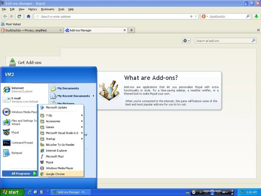Launch Google Chrome from All Programs
The width and height of the screenshot is (261, 196).
pos(61,174)
